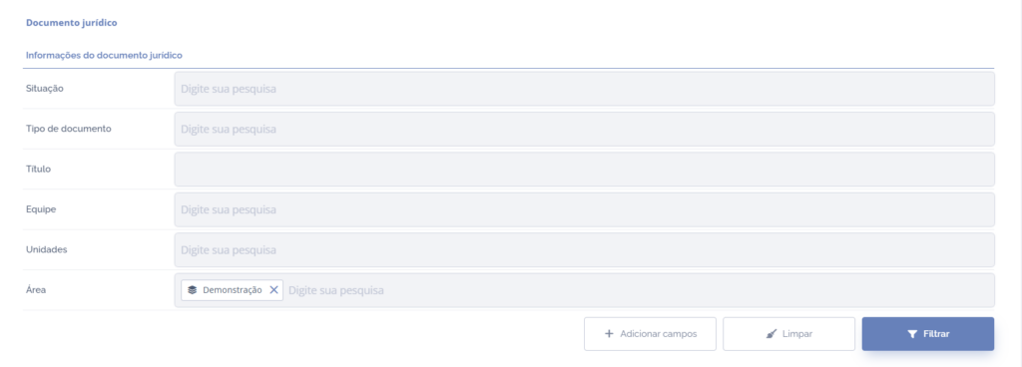Viewport: 1022px width, 367px height.
Task: Click the funnel icon on Filtrar
Action: pyautogui.click(x=912, y=334)
